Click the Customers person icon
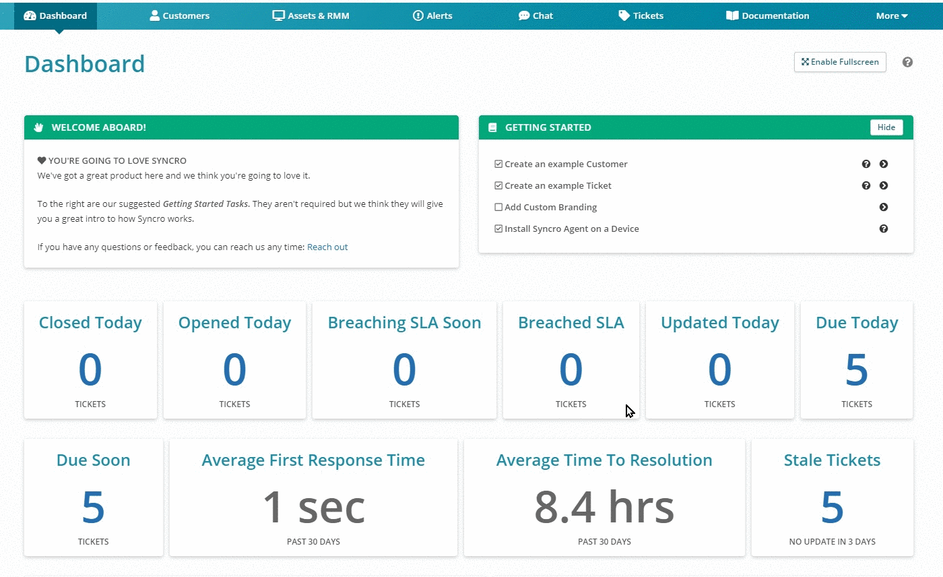Viewport: 943px width, 577px height. [154, 16]
